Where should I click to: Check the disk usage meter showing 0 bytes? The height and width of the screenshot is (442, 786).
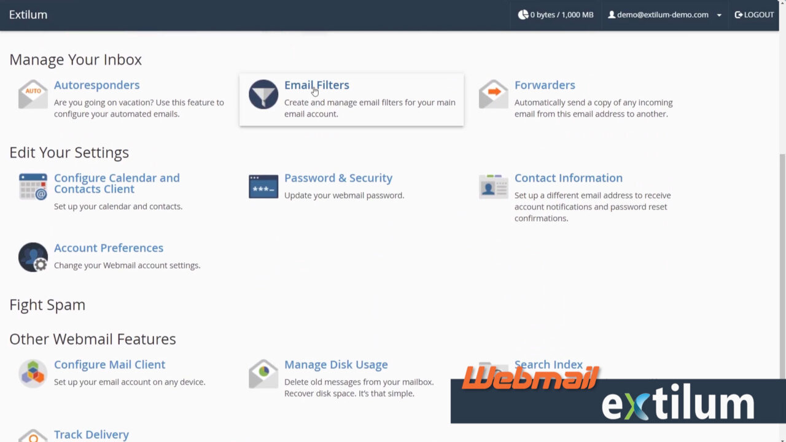click(x=555, y=15)
